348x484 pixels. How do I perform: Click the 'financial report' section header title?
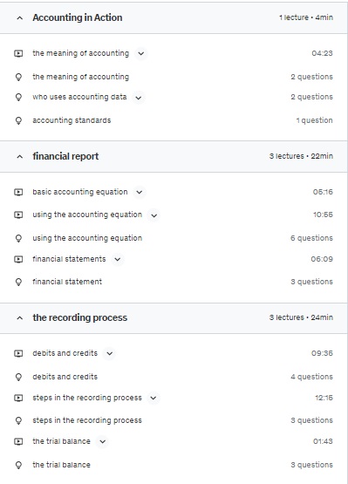[x=65, y=156]
